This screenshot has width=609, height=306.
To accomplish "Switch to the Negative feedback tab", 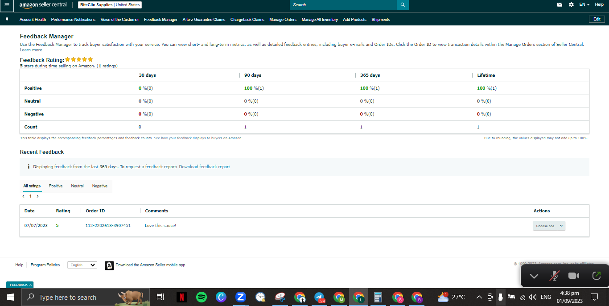I will 100,186.
